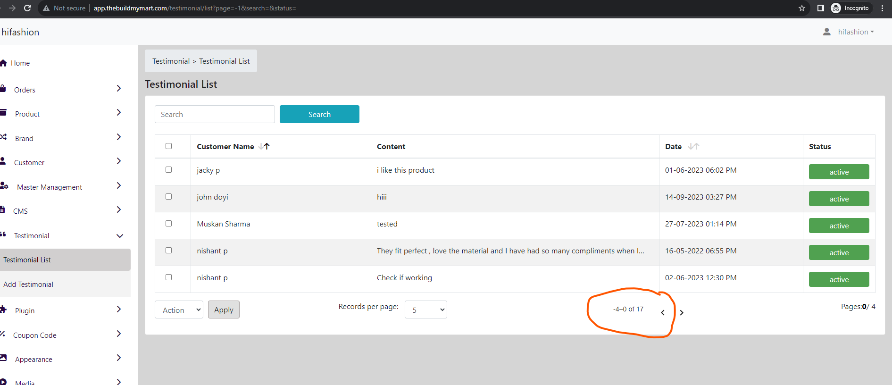This screenshot has width=892, height=385.
Task: Click active status in 02-06-2023 row
Action: coord(839,279)
